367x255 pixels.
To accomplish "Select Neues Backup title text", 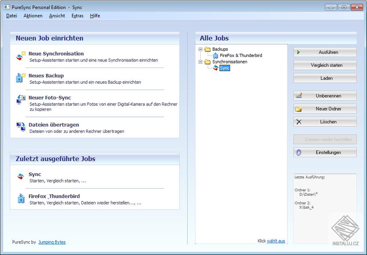I will 46,76.
